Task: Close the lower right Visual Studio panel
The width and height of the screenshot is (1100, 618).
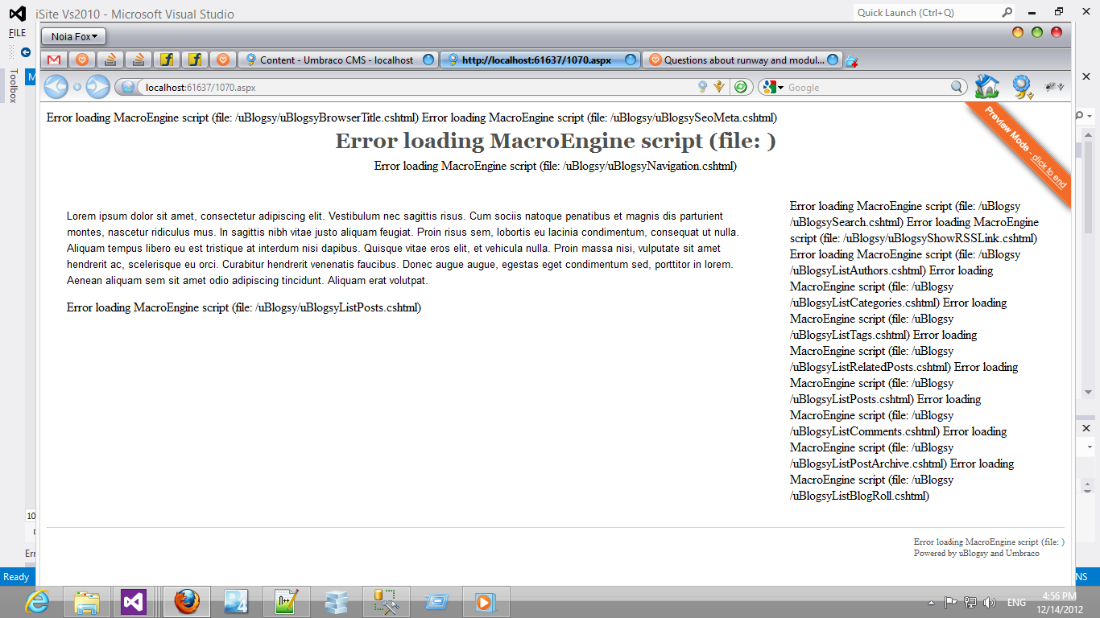Action: click(x=1086, y=428)
